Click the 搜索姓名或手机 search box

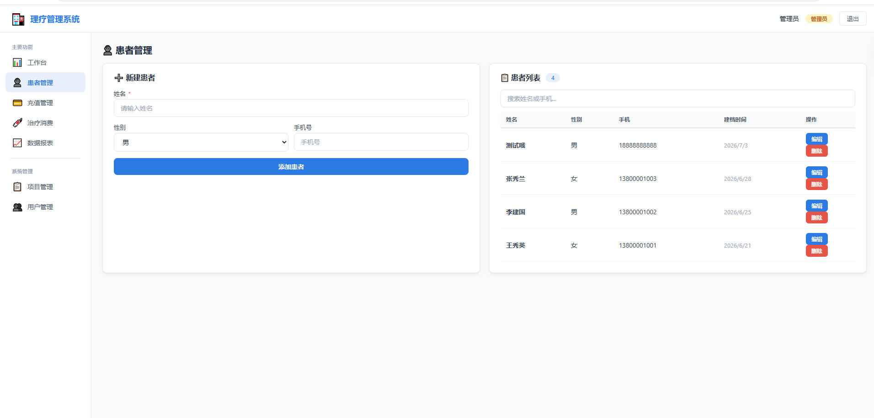[x=678, y=99]
